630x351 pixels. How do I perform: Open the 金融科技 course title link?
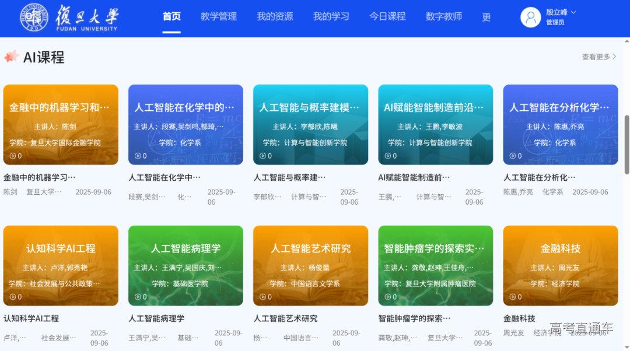[518, 319]
